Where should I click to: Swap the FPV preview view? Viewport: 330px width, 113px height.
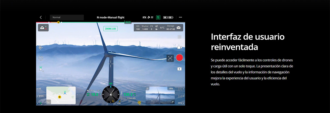[x=147, y=88]
